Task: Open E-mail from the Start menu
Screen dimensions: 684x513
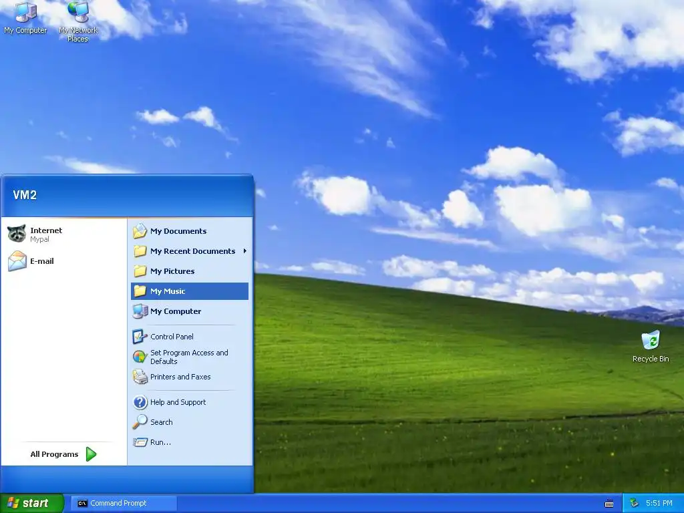Action: 64,261
